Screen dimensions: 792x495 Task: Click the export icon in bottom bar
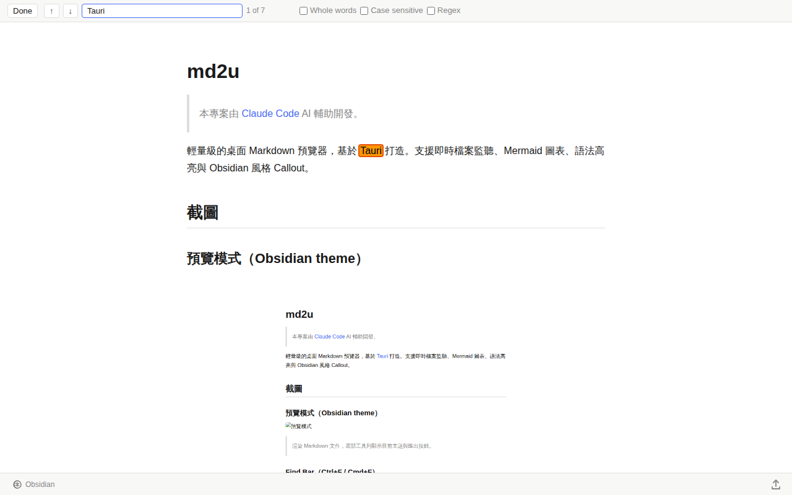point(776,484)
